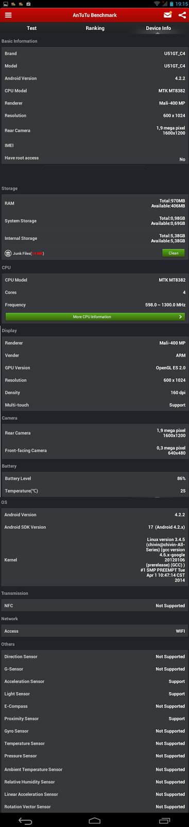
Task: Clean junk files with Clean button
Action: (174, 253)
